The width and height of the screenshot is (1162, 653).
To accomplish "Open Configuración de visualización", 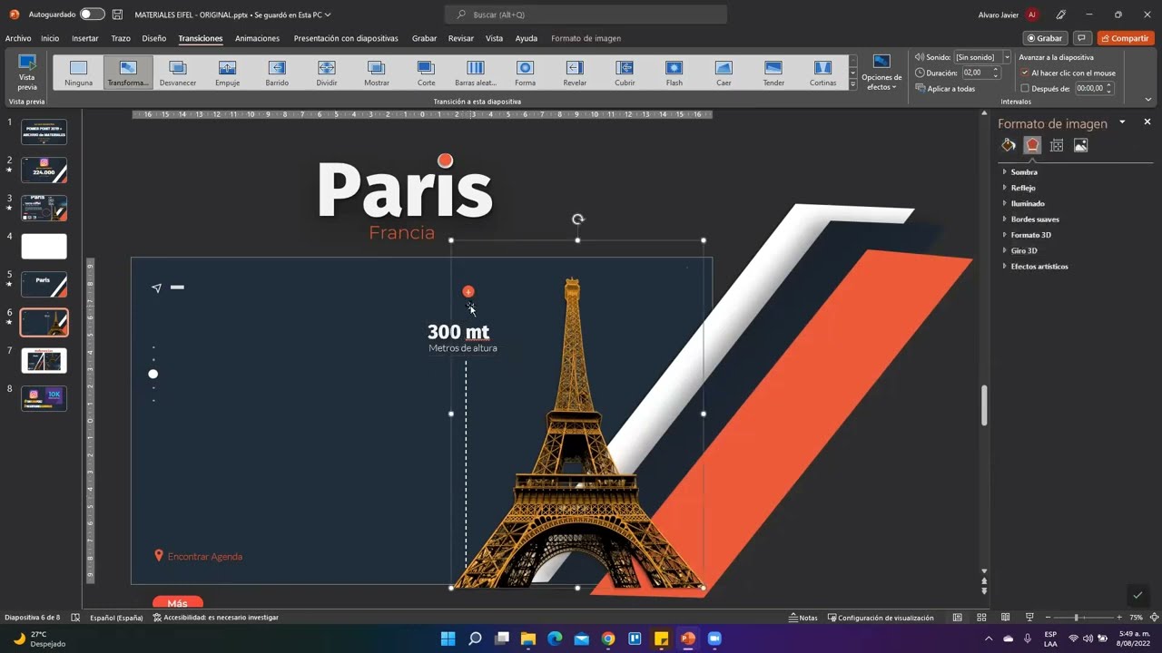I will coord(880,618).
